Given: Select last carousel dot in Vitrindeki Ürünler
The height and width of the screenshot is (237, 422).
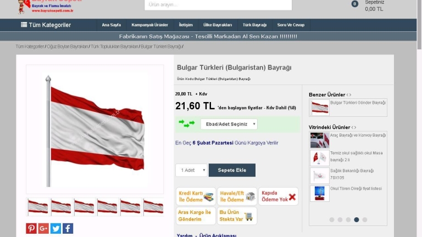Looking at the screenshot, I should pyautogui.click(x=365, y=219).
